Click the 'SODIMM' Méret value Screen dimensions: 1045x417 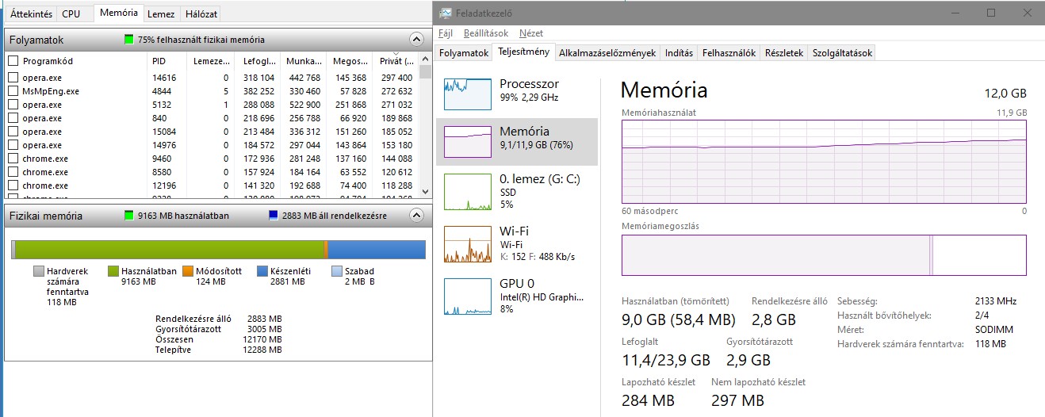[x=994, y=330]
